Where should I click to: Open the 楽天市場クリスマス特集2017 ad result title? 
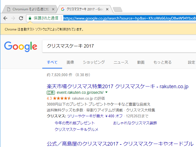[118, 86]
